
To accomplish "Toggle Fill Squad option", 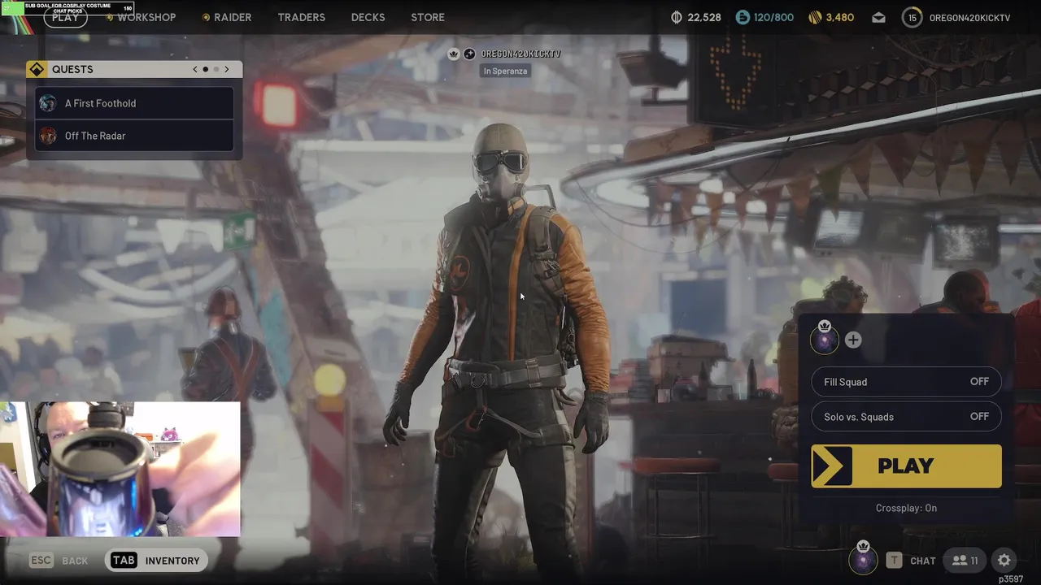I will (906, 382).
